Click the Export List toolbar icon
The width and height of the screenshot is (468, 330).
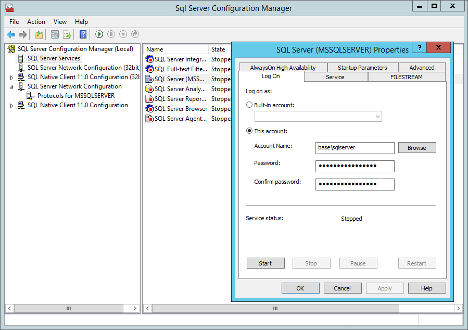pos(67,34)
